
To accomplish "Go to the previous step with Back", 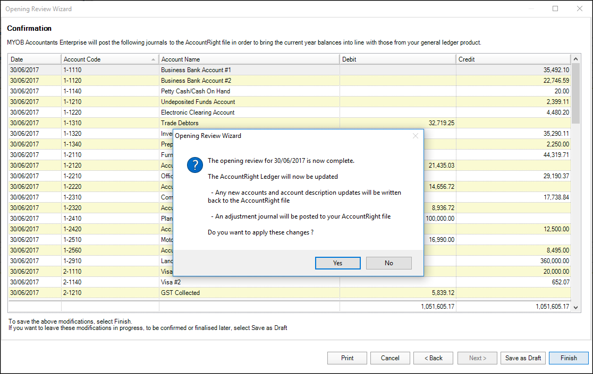I will 433,358.
